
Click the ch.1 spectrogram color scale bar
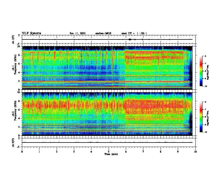201,71
